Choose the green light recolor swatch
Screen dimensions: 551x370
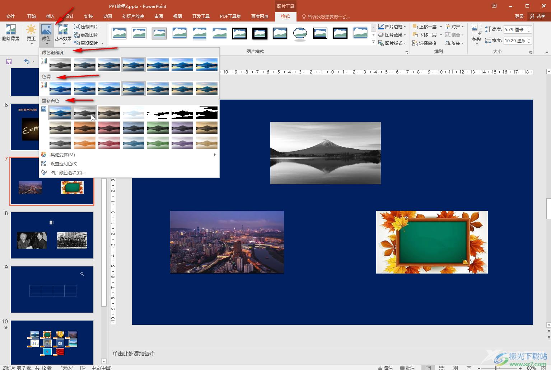(x=158, y=142)
